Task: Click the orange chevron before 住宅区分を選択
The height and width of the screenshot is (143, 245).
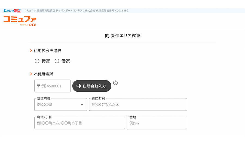Action: [x=31, y=51]
